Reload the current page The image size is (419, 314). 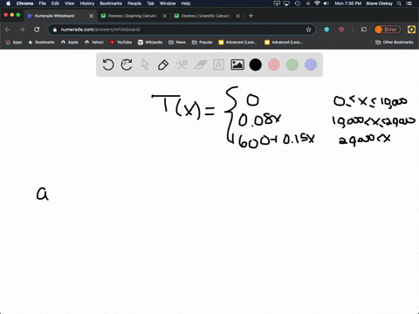coord(37,30)
